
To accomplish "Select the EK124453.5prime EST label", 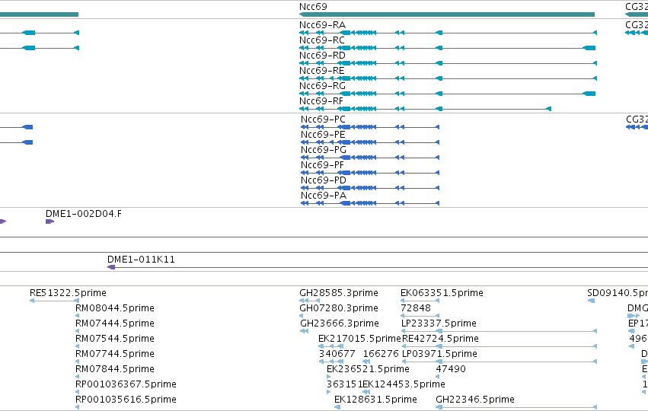I will click(404, 384).
